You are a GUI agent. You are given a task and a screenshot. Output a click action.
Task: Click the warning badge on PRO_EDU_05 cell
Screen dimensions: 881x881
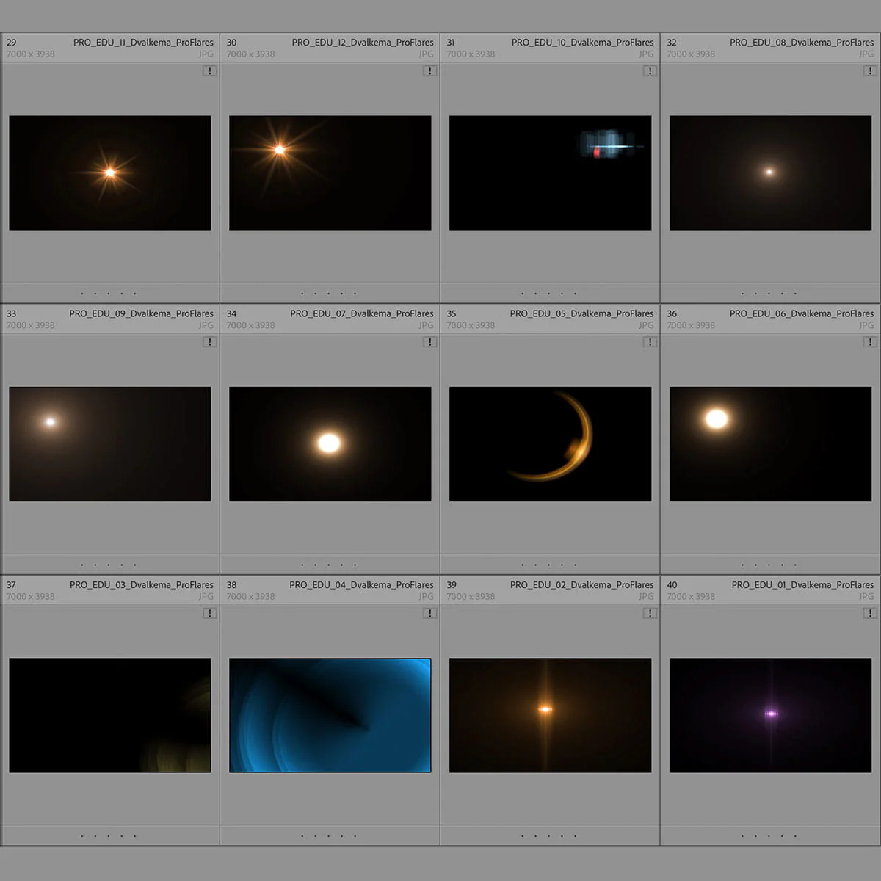pos(650,342)
